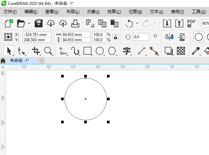Open the 表格(T) menu
The height and width of the screenshot is (155, 209).
[x=177, y=12]
